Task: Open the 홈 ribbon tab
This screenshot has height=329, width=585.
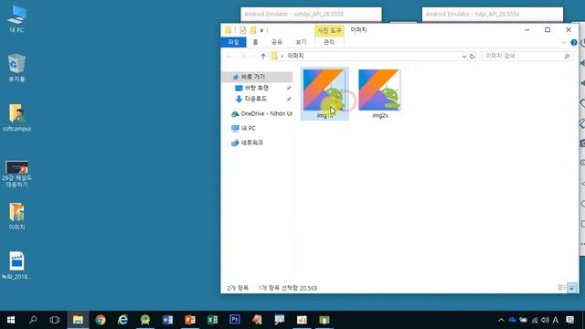Action: click(255, 42)
